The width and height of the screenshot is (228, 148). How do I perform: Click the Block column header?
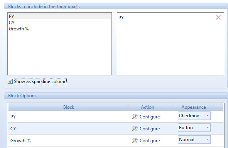(69, 107)
